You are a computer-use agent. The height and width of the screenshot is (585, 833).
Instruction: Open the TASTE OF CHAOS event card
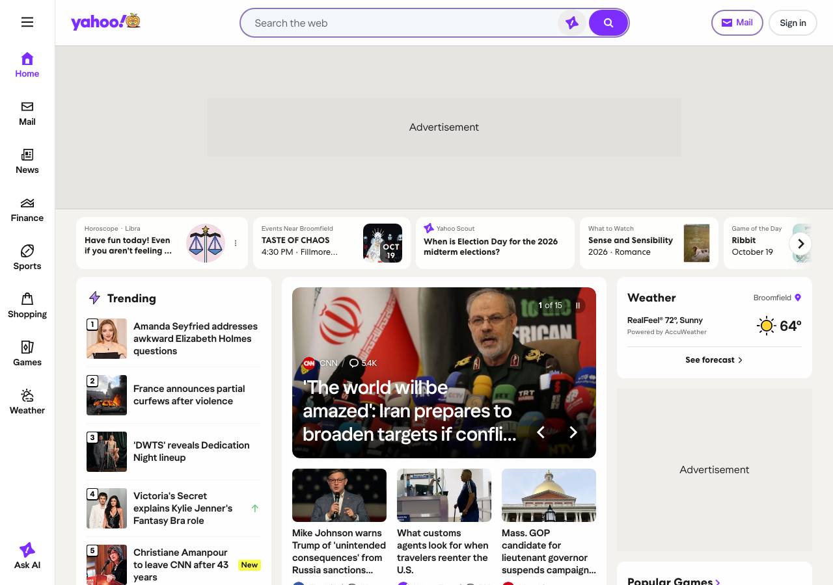[332, 243]
